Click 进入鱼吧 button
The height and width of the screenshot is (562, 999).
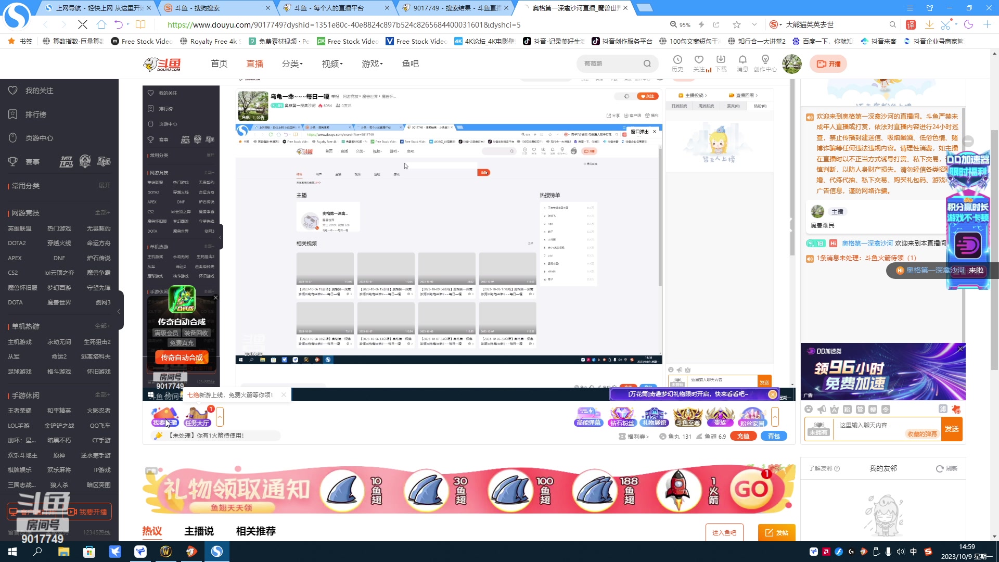click(x=724, y=532)
